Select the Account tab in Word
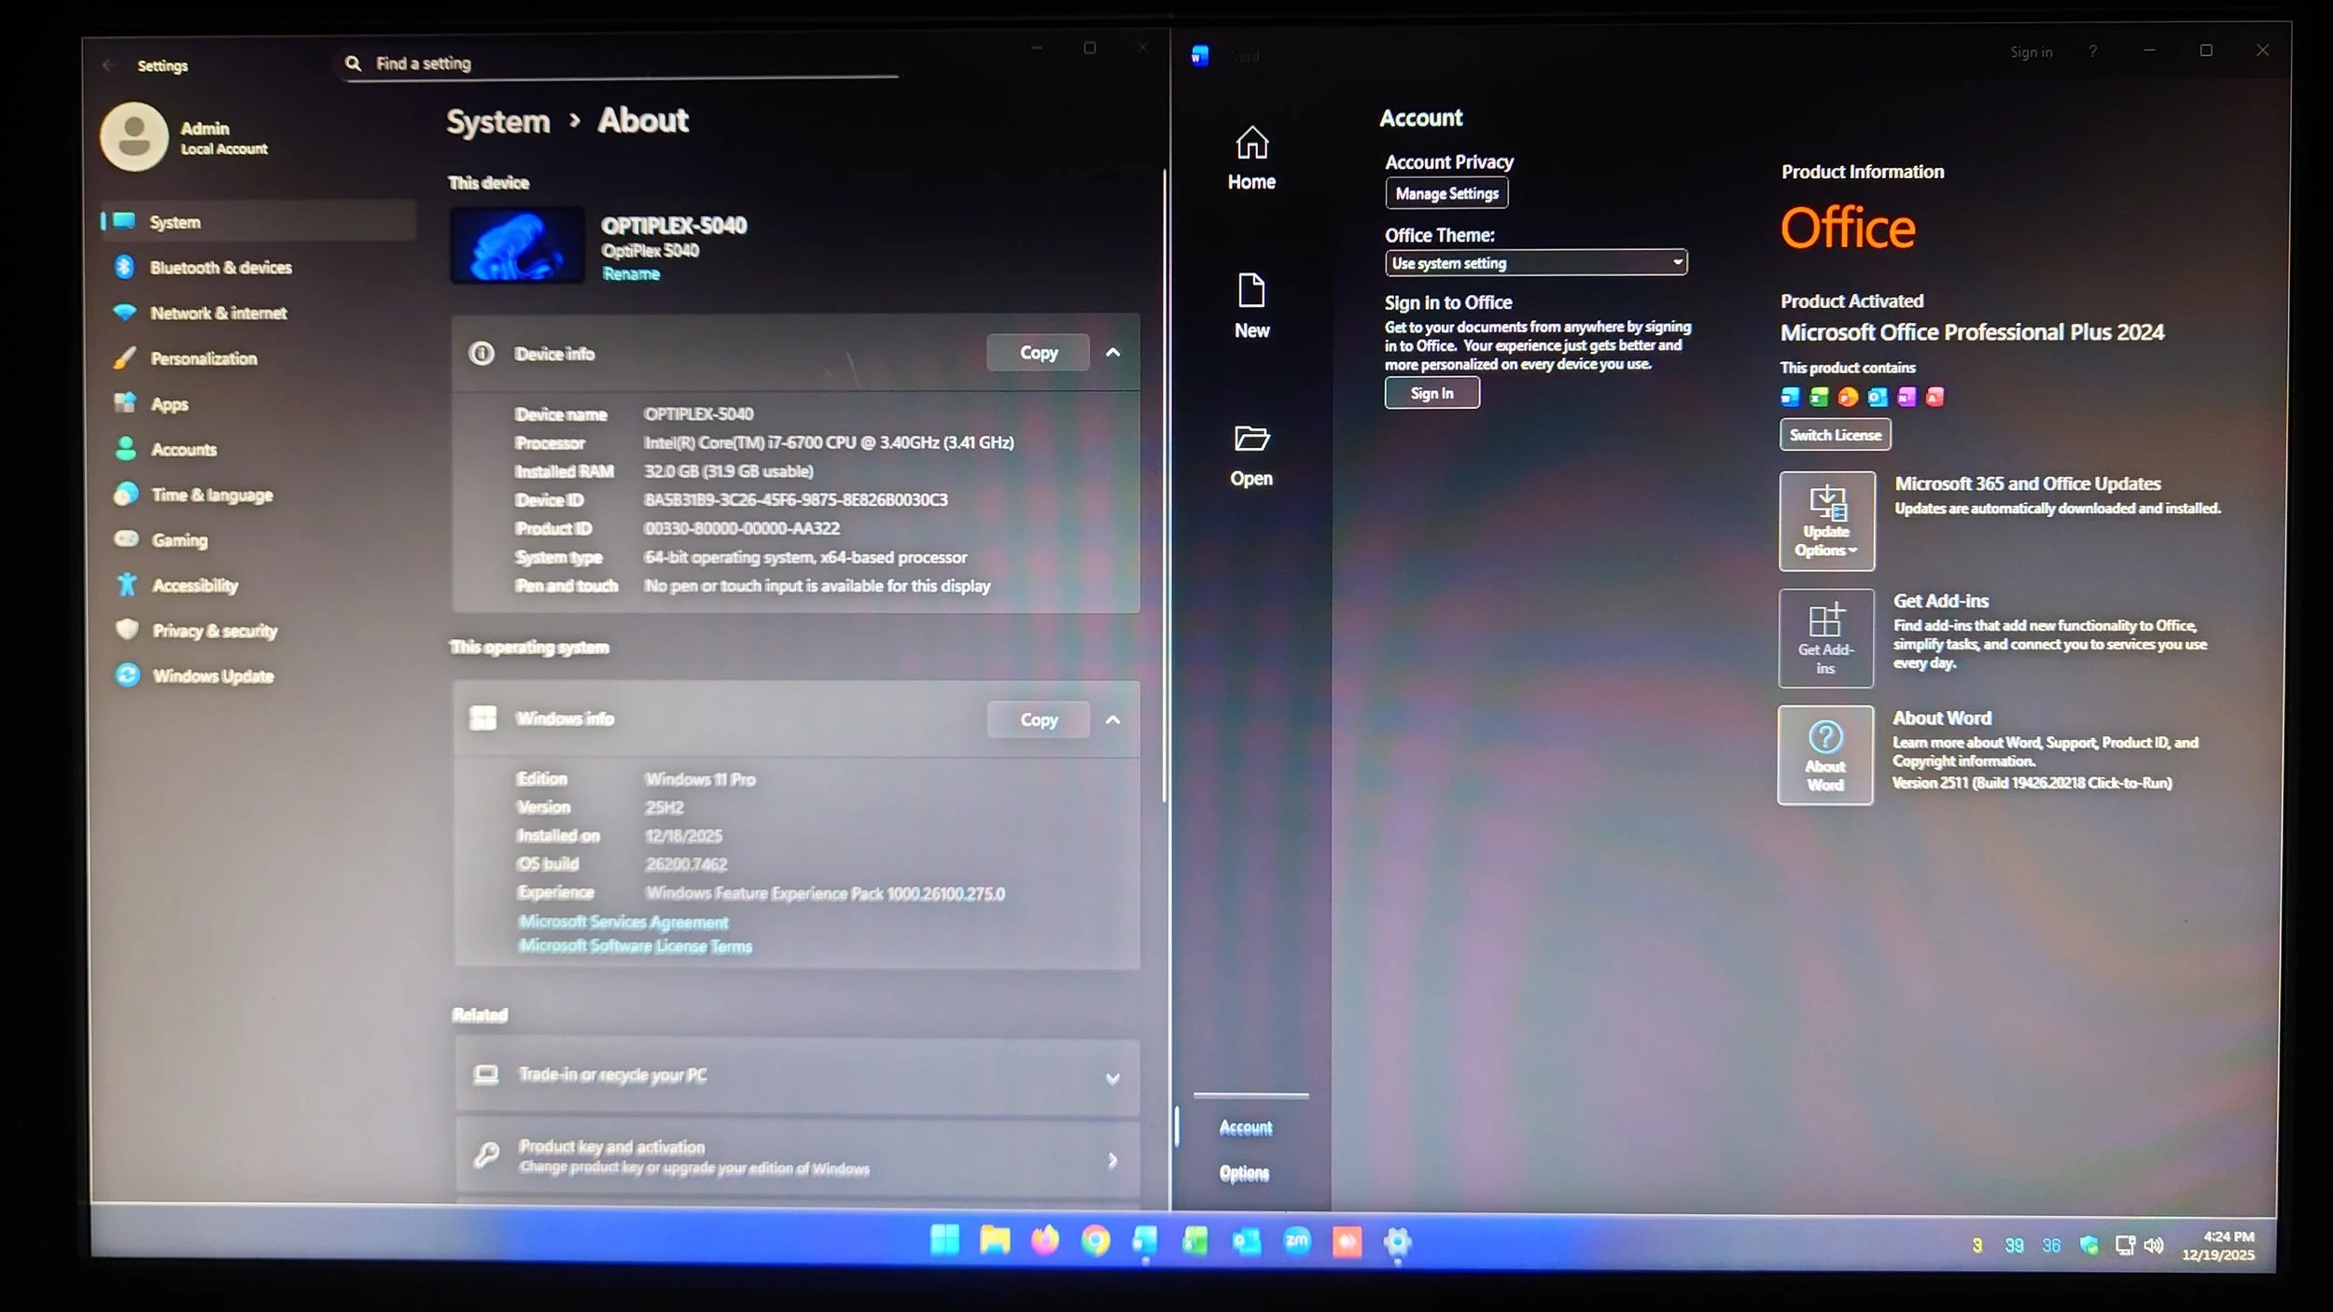 coord(1246,1128)
